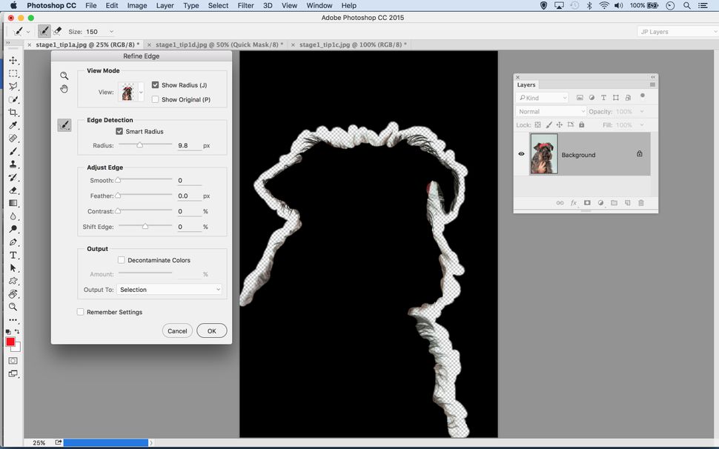Switch to the stage1_tip1d.jpg tab
Image resolution: width=719 pixels, height=449 pixels.
[x=215, y=44]
